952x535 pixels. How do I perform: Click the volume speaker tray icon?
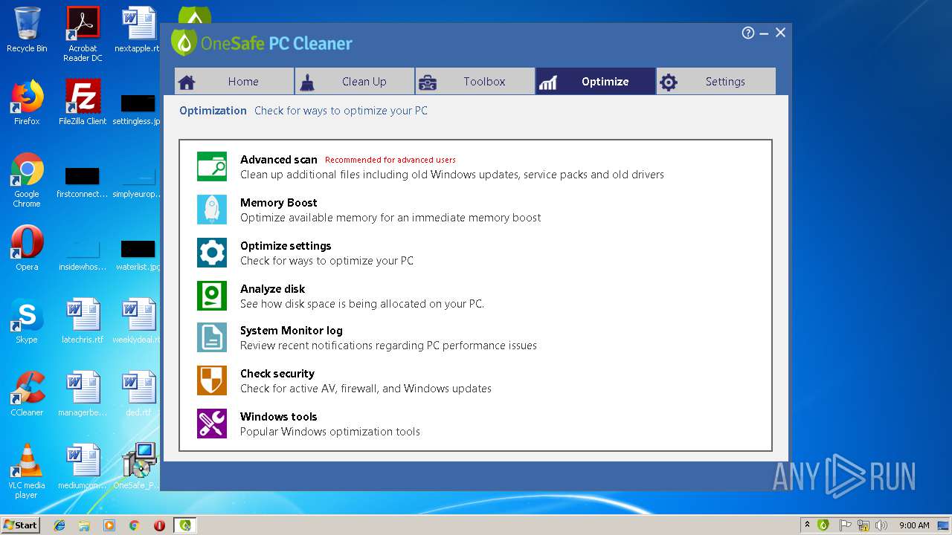881,525
